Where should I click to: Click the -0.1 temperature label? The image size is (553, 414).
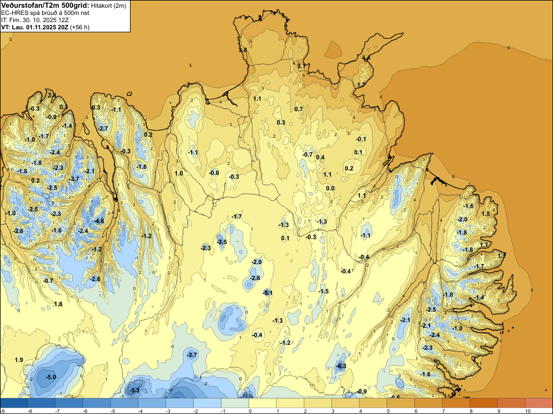coord(361,139)
